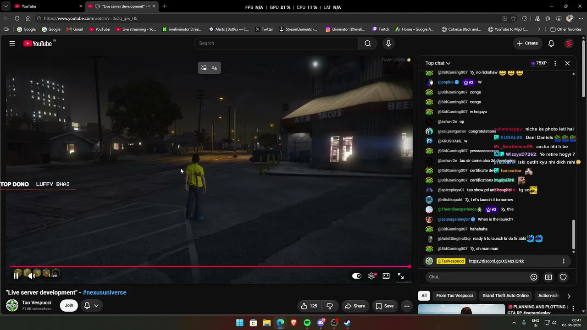This screenshot has height=330, width=587.
Task: Show more category chips with the right arrow
Action: click(x=569, y=296)
